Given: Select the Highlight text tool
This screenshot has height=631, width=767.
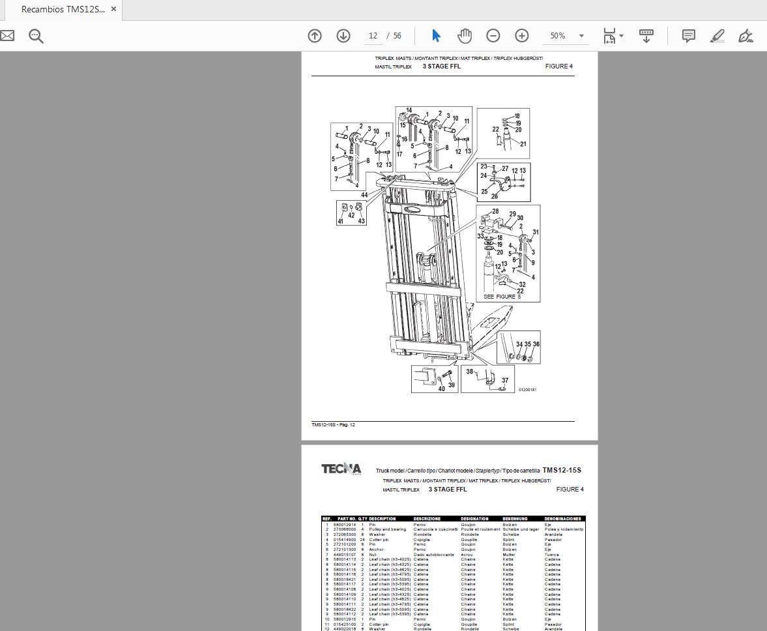Looking at the screenshot, I should (x=717, y=36).
